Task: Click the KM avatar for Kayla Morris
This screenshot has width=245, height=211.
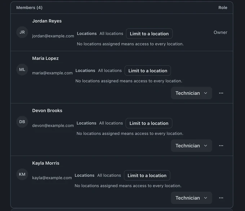Action: click(x=22, y=174)
